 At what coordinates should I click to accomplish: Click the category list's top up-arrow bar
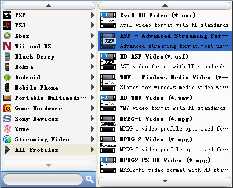point(49,6)
